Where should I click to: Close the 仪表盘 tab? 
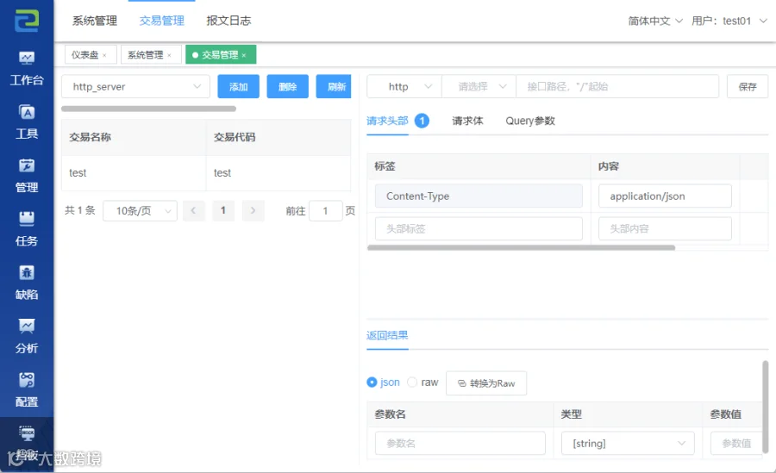coord(104,55)
